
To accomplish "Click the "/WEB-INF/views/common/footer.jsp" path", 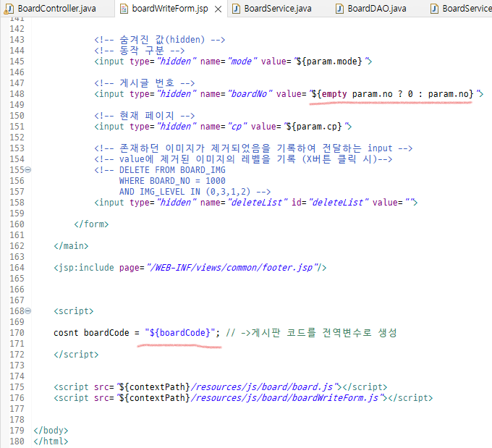I will click(232, 268).
